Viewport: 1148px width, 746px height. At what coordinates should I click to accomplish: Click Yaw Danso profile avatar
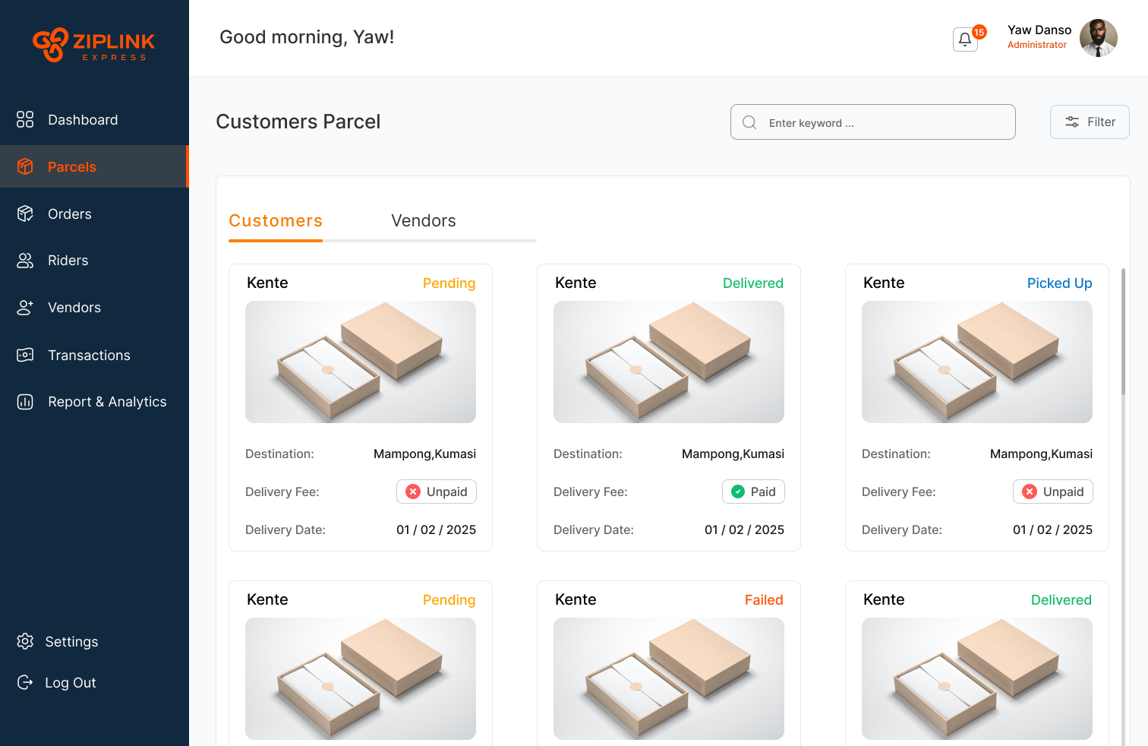click(1098, 38)
